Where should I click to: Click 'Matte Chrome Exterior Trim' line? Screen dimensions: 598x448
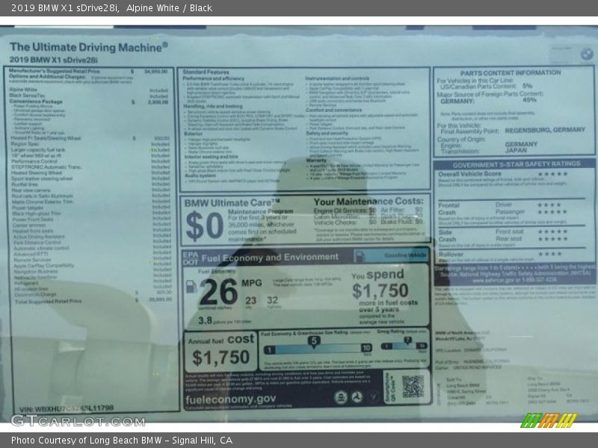coord(91,202)
